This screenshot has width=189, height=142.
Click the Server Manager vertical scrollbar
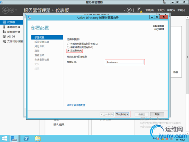click(x=187, y=57)
